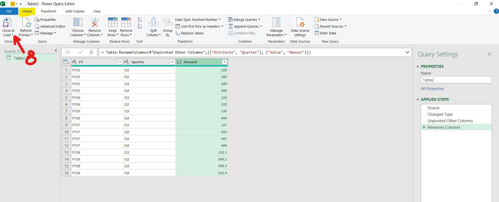Cancel the formula edit with the X icon

point(68,52)
